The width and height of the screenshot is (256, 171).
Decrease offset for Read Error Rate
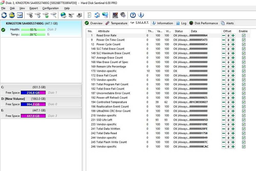(224, 36)
